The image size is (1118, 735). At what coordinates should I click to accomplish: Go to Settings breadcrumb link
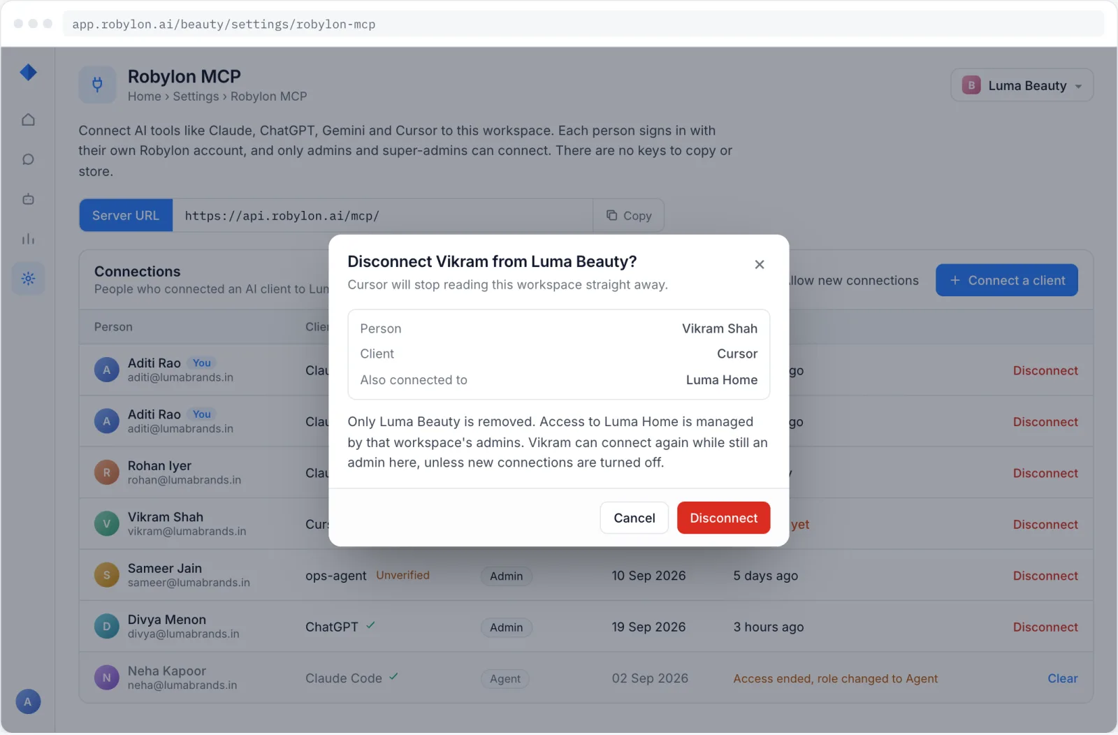tap(196, 96)
